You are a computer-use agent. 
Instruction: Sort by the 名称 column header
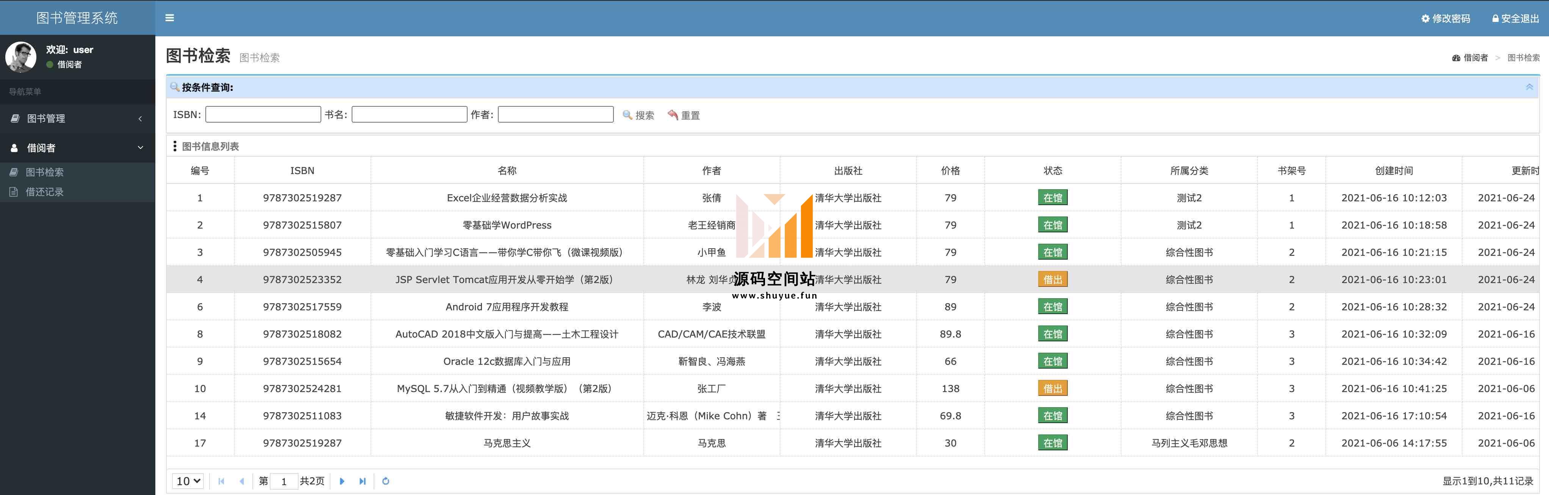click(507, 171)
